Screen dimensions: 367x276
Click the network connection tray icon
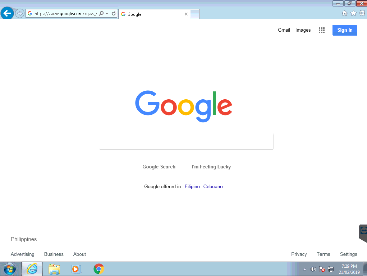click(x=331, y=269)
